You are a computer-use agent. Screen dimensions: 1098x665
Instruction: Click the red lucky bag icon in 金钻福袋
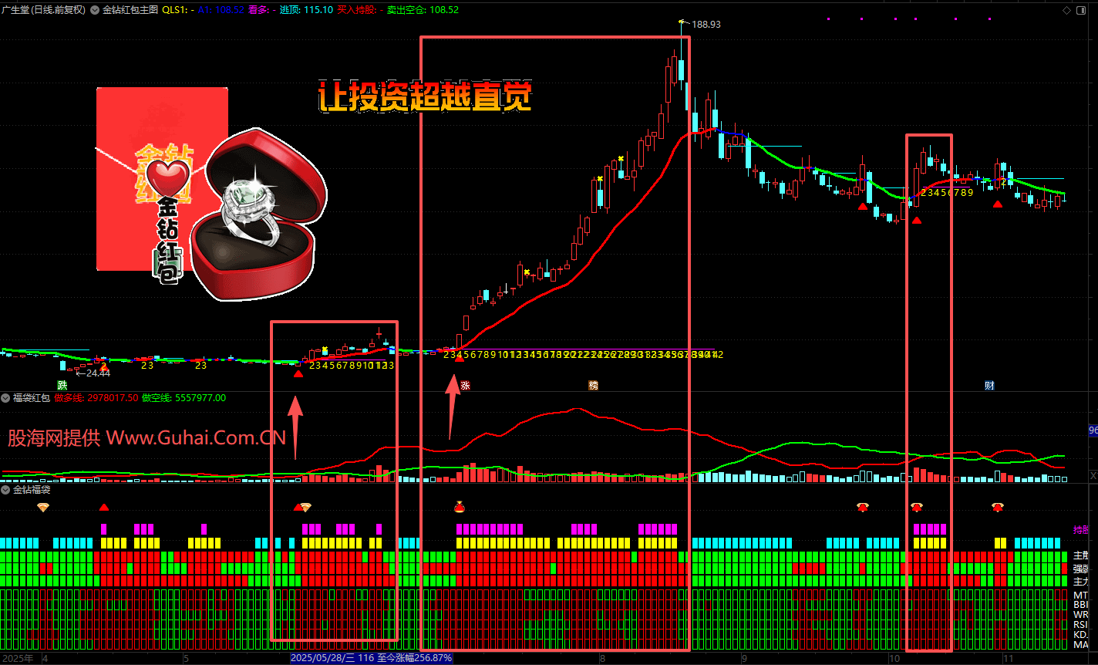pos(460,507)
